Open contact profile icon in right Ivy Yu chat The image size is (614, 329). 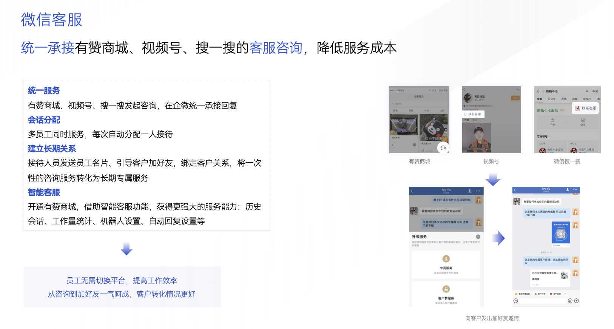click(x=568, y=190)
